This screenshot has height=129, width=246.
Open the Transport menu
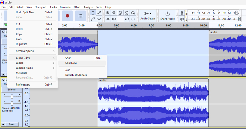41,7
